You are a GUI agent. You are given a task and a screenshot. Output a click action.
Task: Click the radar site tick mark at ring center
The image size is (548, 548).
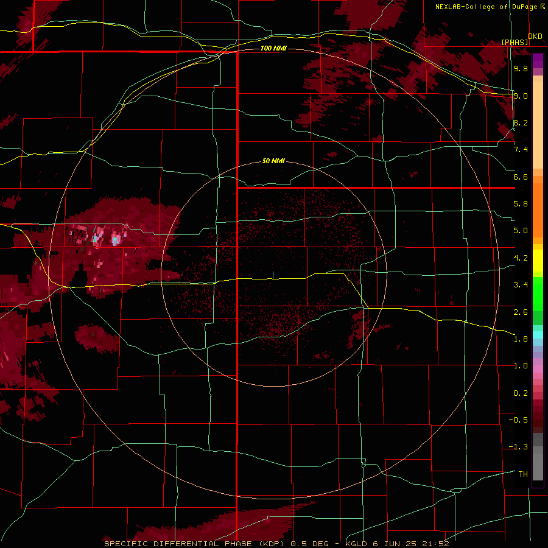(x=273, y=275)
